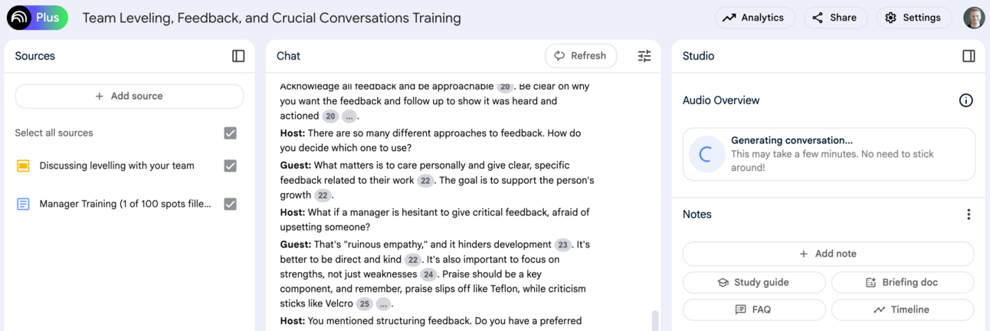990x331 pixels.
Task: Uncheck Manager Training source checkbox
Action: pyautogui.click(x=230, y=204)
